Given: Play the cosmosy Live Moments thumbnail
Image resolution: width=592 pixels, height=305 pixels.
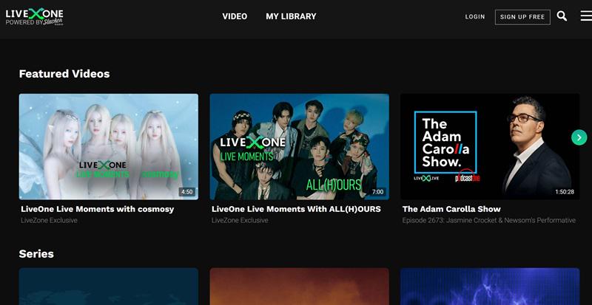Looking at the screenshot, I should [x=109, y=147].
